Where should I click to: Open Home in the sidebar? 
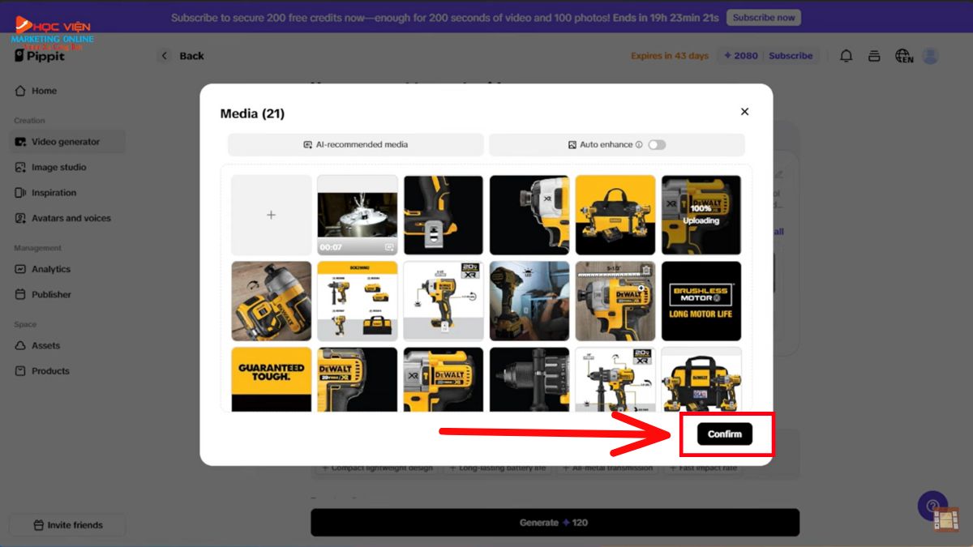66,91
